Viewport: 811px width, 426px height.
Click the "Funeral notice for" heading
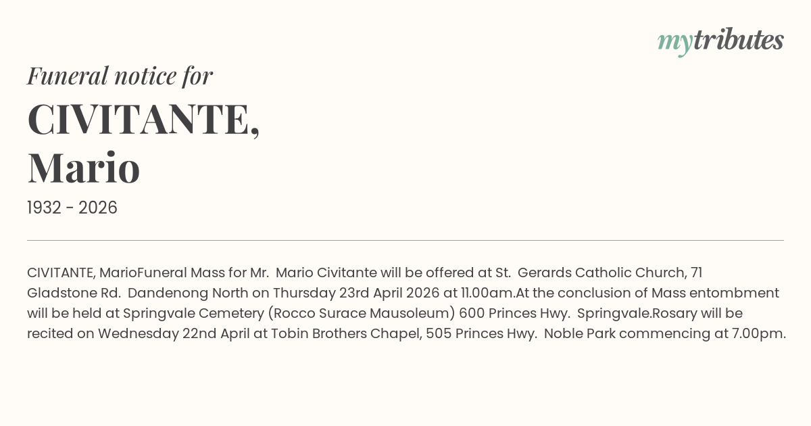(120, 76)
